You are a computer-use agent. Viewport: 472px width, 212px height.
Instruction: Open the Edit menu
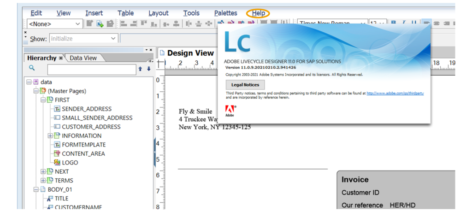[x=36, y=13]
